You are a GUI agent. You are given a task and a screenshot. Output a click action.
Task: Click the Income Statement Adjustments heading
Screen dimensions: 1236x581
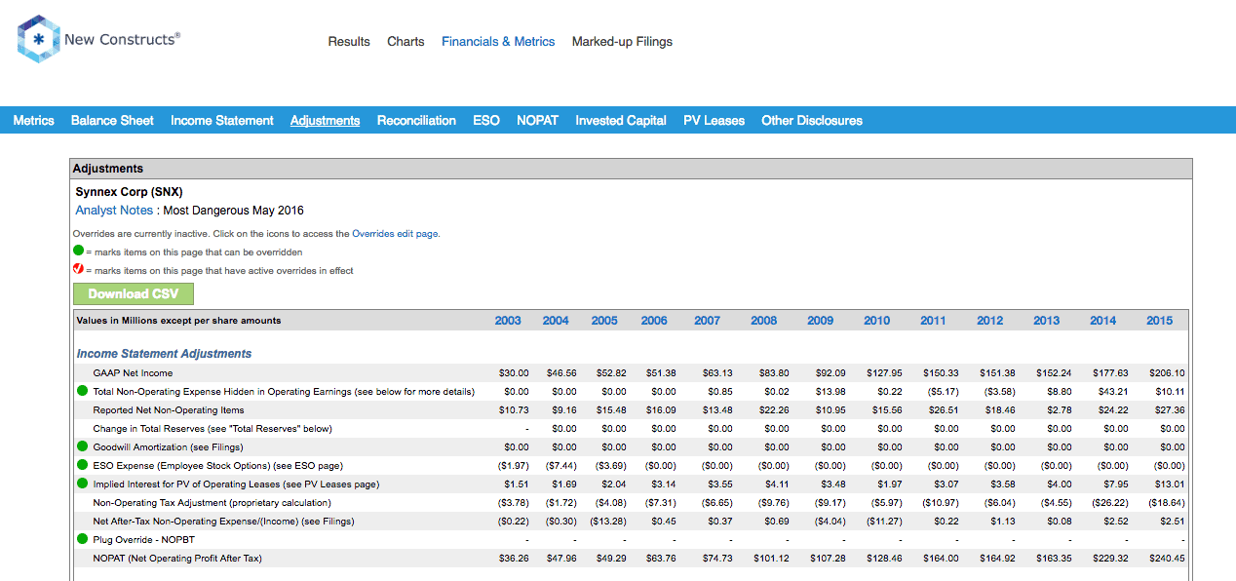[x=164, y=354]
